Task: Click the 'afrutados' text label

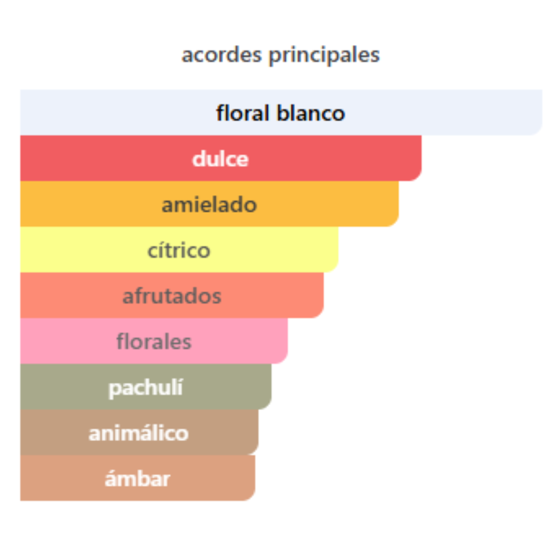Action: coord(171,296)
